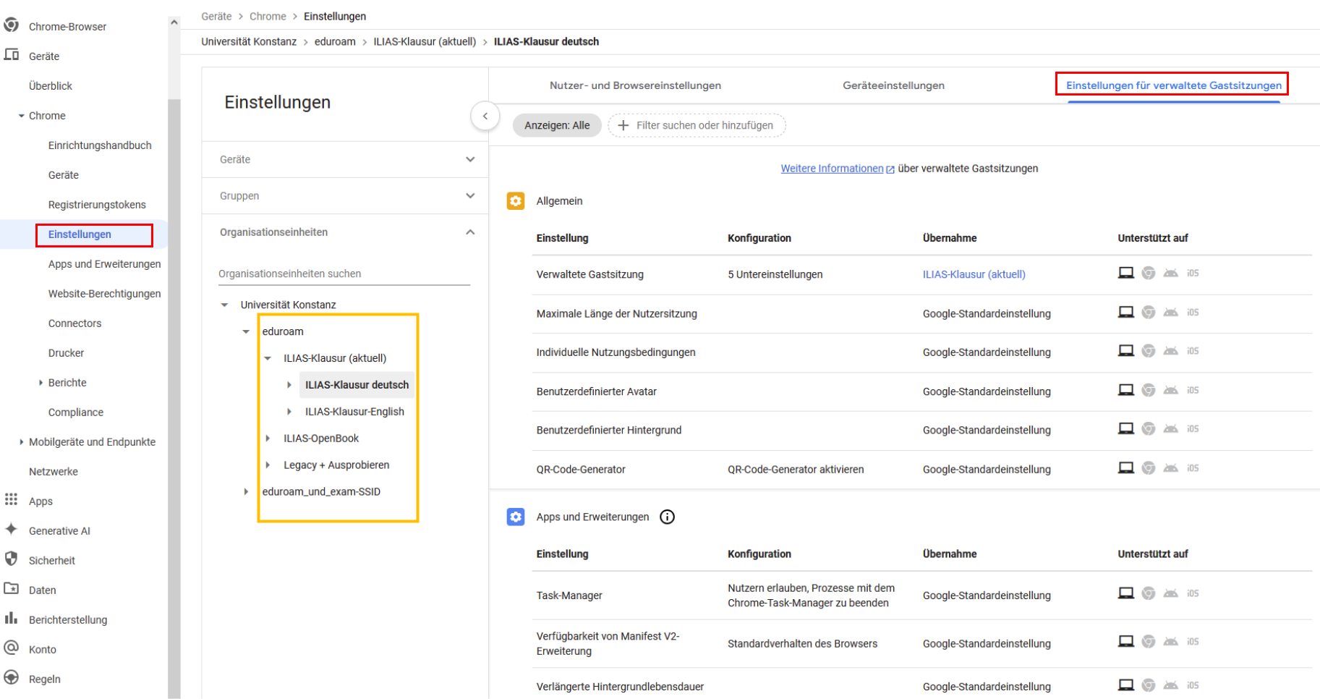Viewport: 1320px width, 699px height.
Task: Click the plus icon in the filter field
Action: tap(623, 125)
